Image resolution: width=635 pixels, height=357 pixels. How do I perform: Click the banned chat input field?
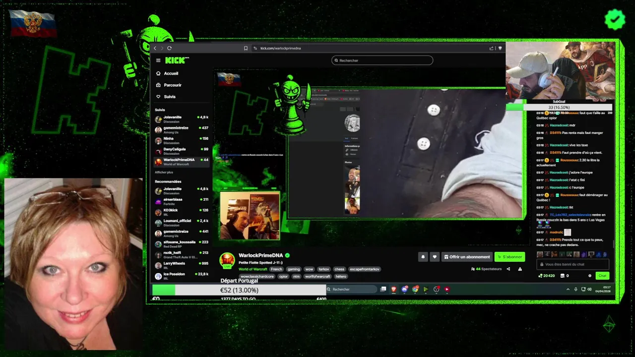click(573, 264)
